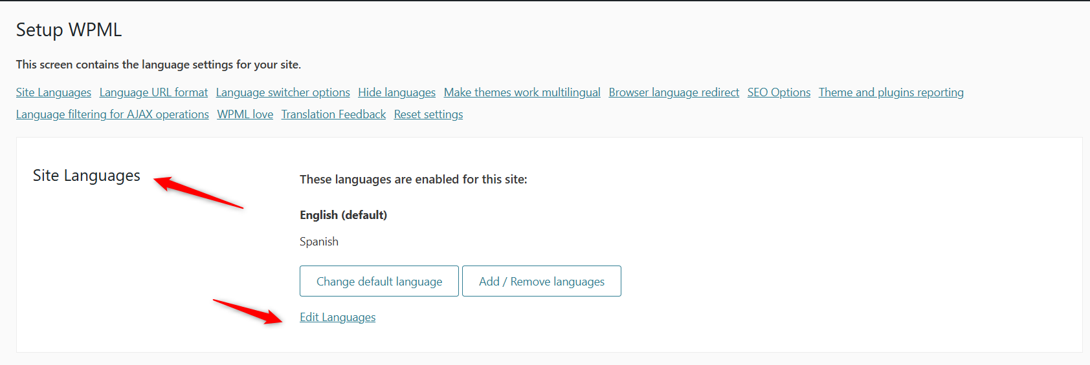Open the Hide languages link
The height and width of the screenshot is (365, 1090).
(x=397, y=92)
